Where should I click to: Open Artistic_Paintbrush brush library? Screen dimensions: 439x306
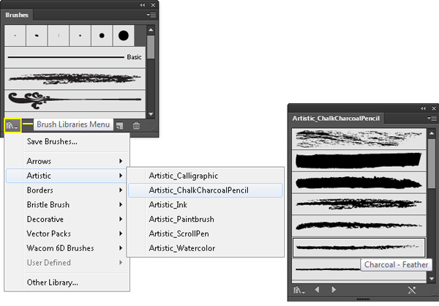pos(206,219)
